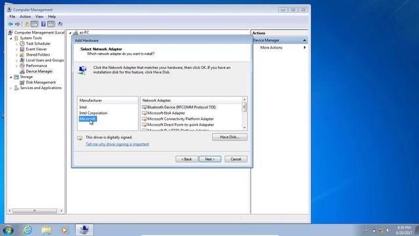Image resolution: width=419 pixels, height=236 pixels.
Task: Collapse the Storage tree node
Action: coord(11,77)
